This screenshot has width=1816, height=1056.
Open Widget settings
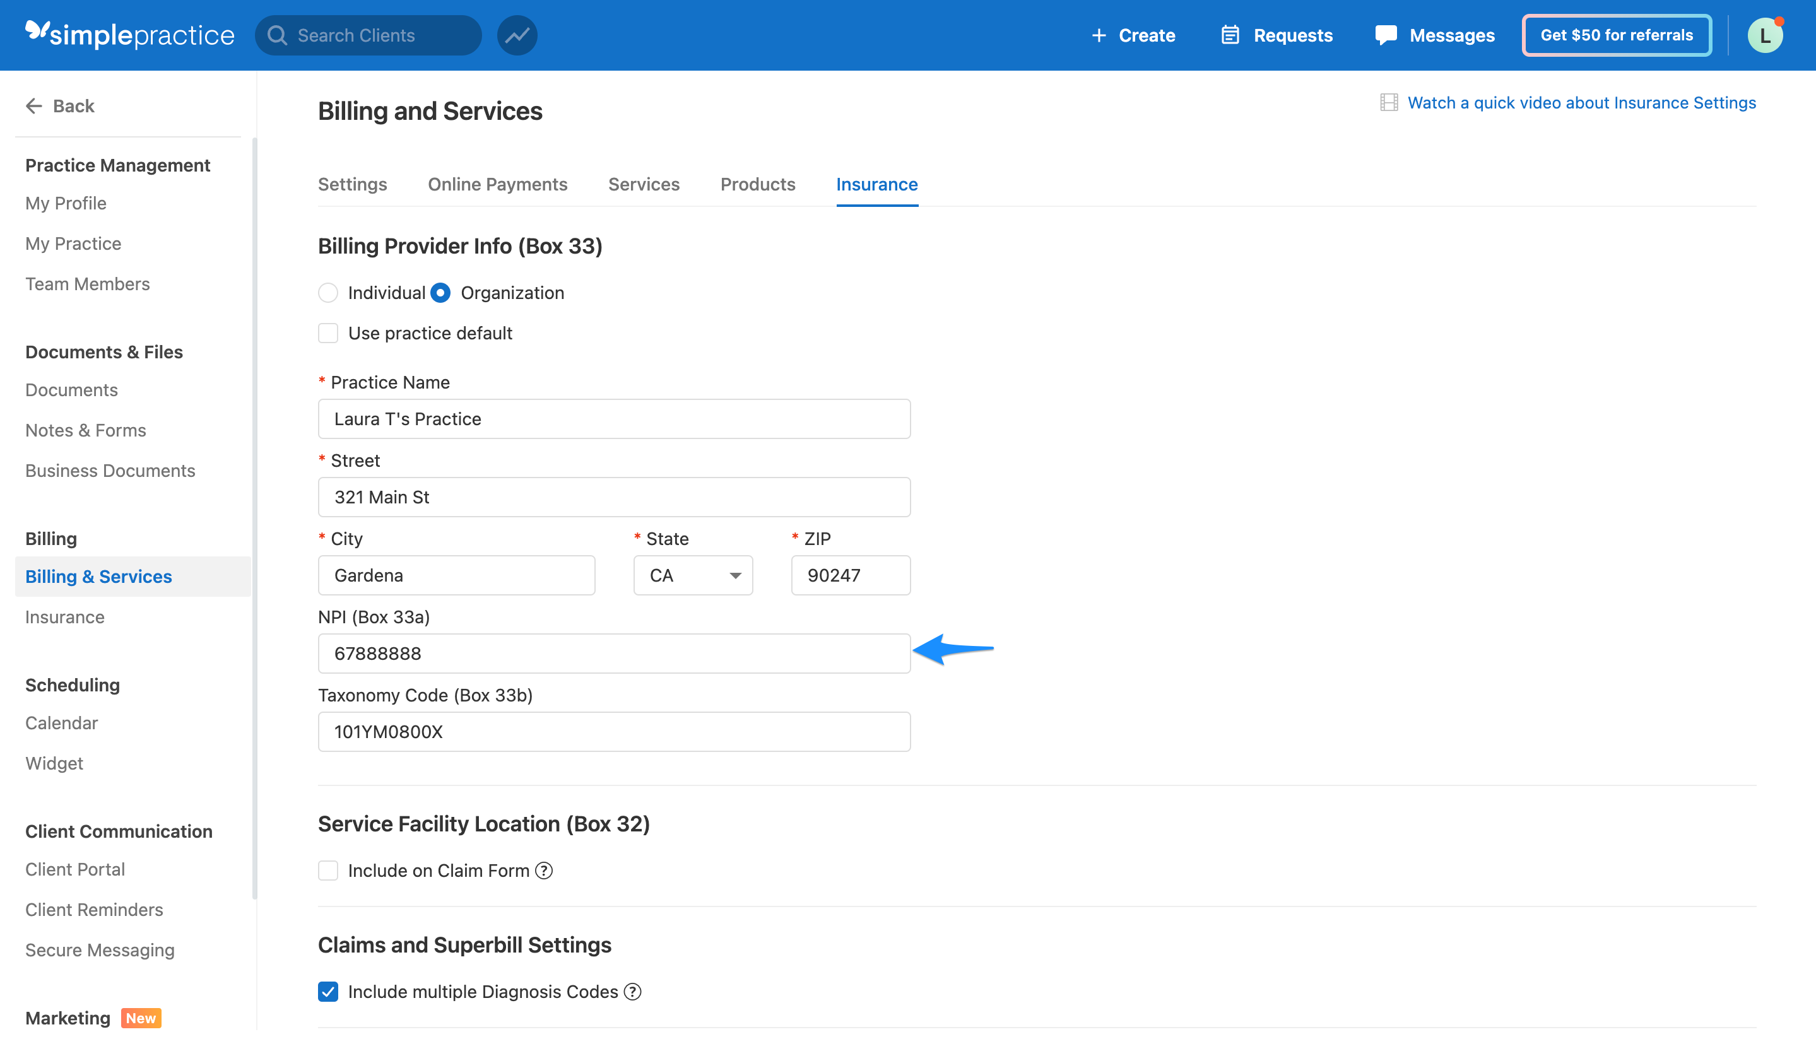pyautogui.click(x=54, y=763)
